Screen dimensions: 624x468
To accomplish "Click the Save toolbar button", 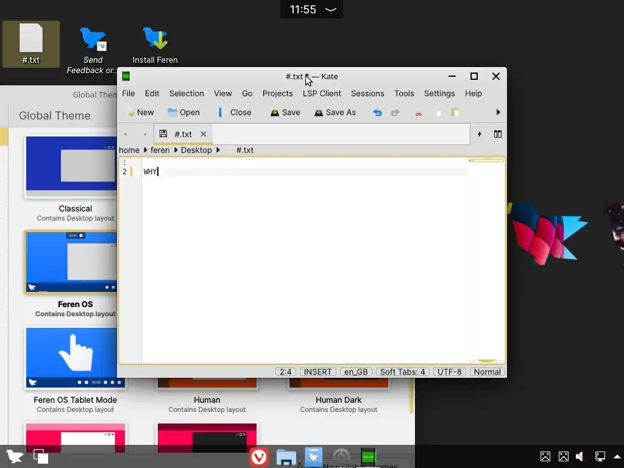I will [285, 113].
